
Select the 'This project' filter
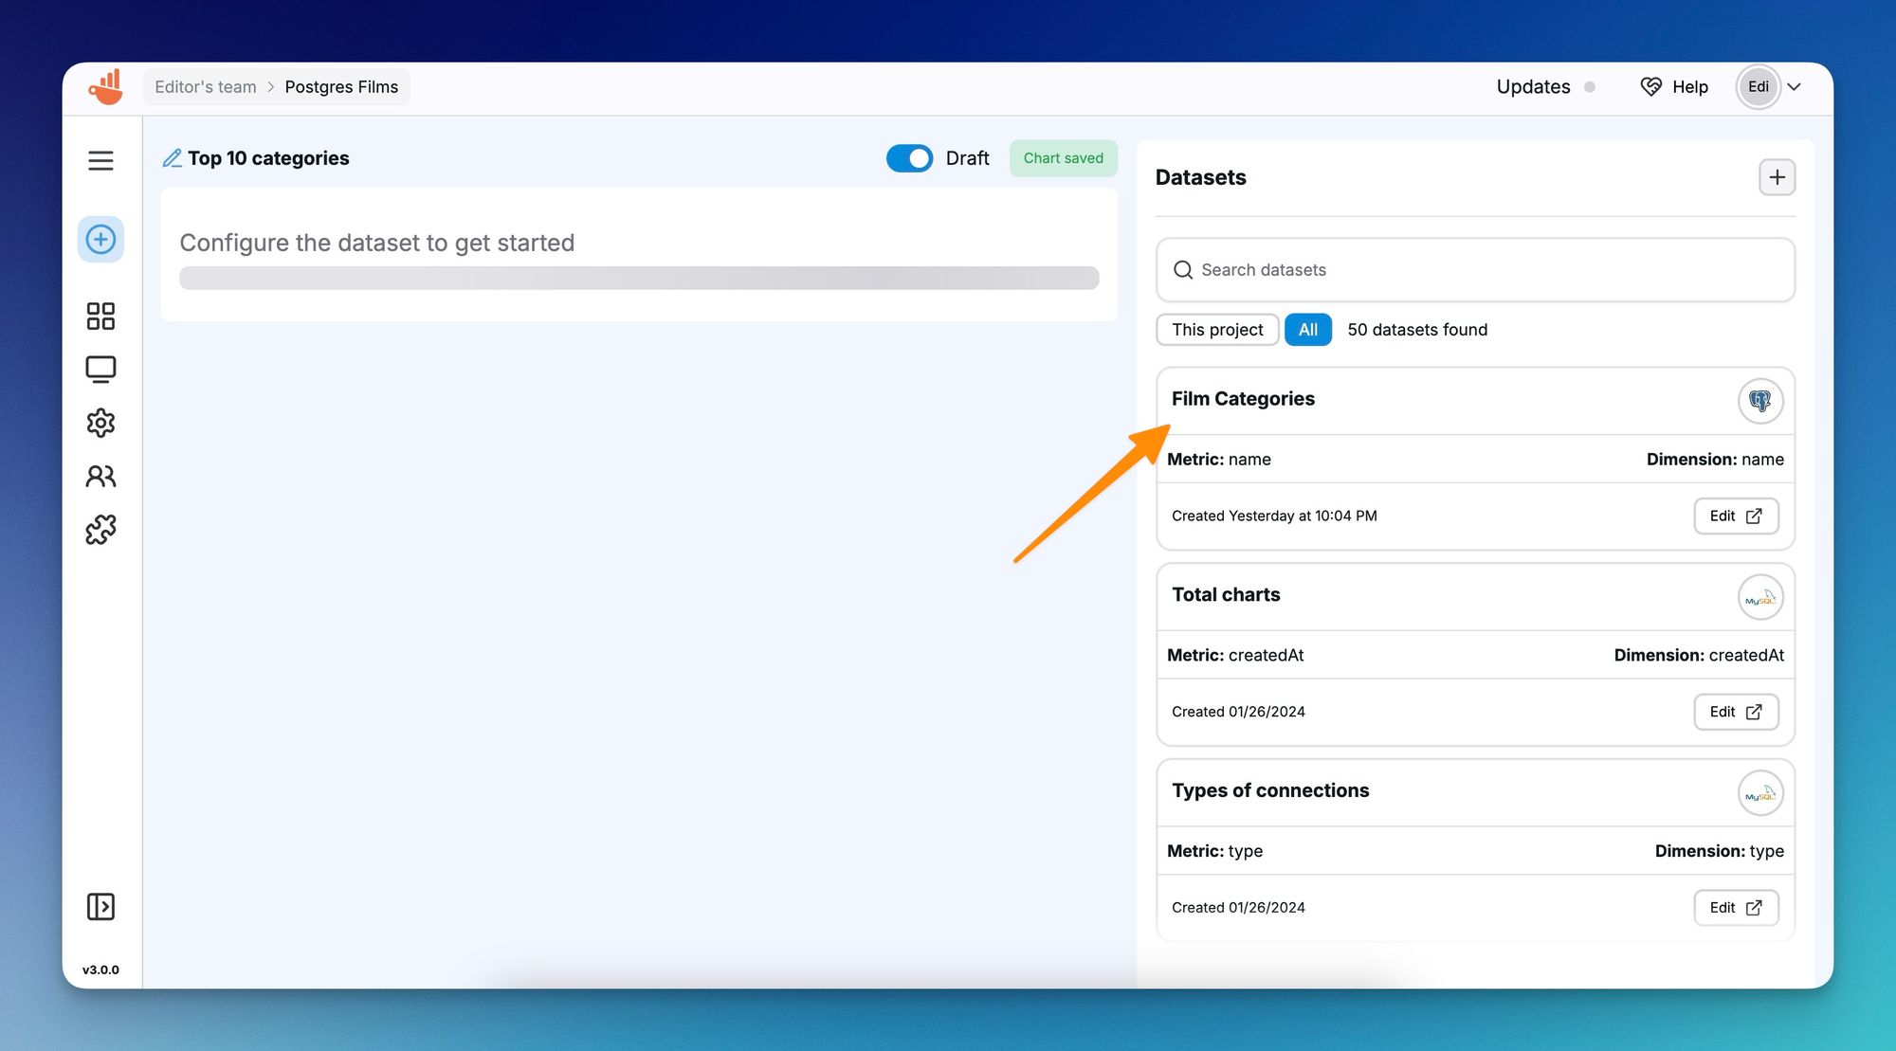[1217, 330]
